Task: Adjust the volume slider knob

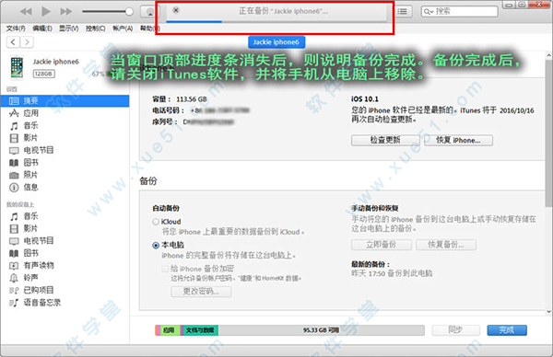Action: tap(129, 12)
